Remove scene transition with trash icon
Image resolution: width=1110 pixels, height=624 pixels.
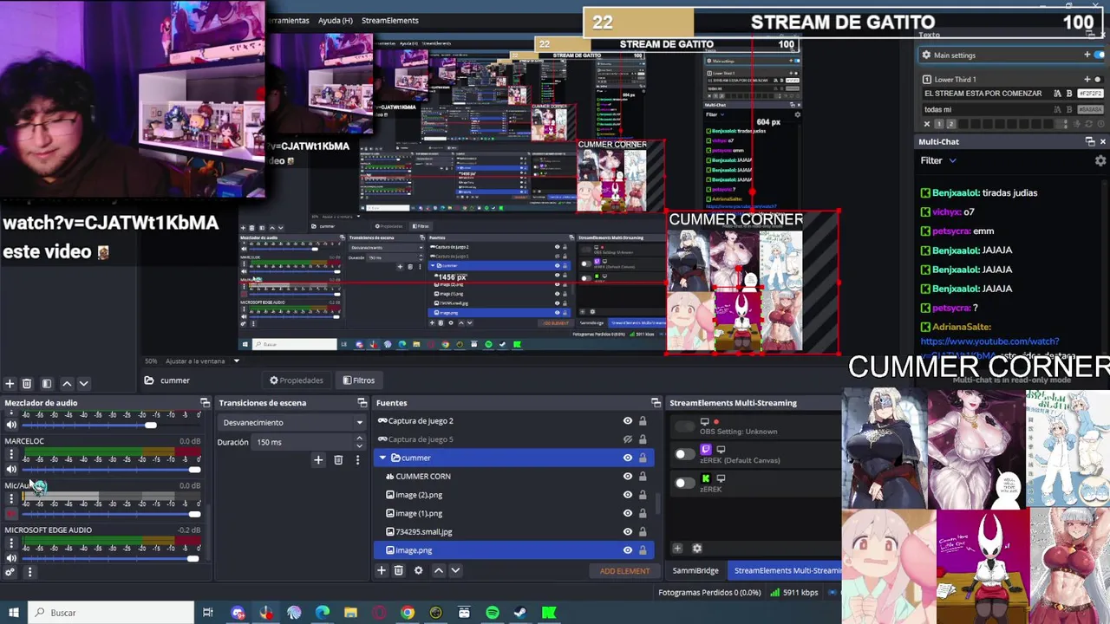[338, 460]
